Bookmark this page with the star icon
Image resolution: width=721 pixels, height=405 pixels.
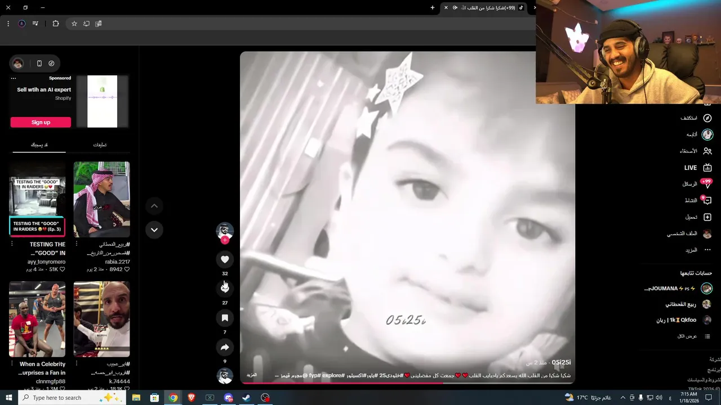pos(74,24)
